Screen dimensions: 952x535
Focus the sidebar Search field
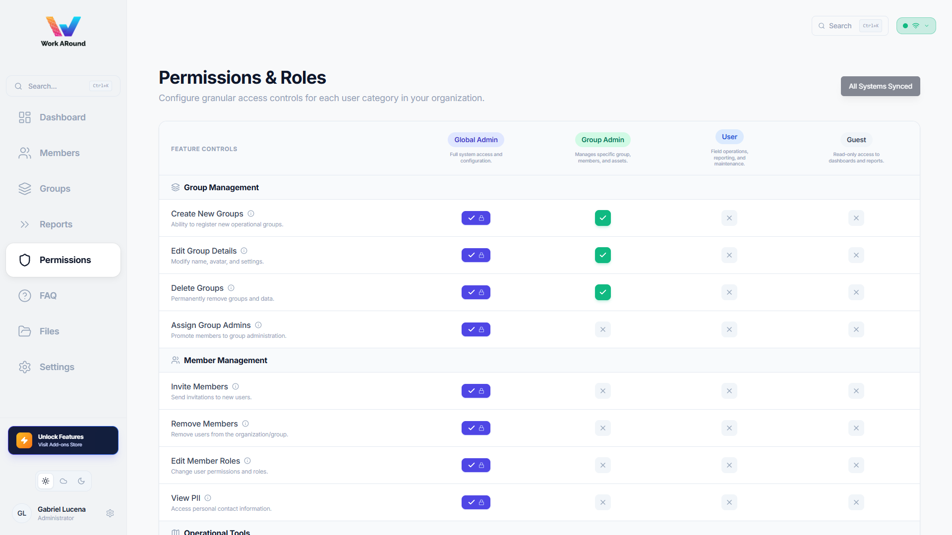(63, 86)
